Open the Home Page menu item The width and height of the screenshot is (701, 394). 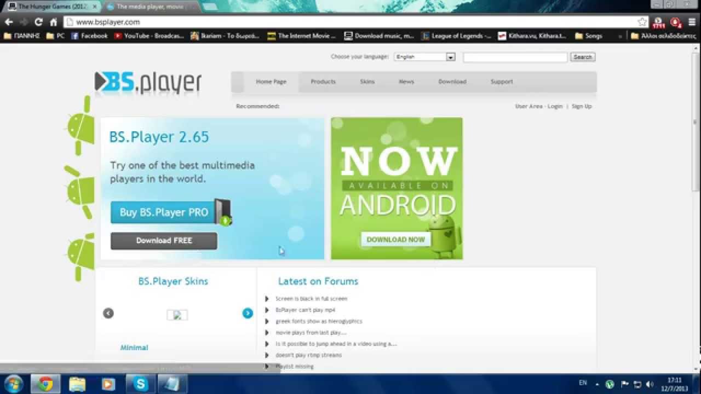click(271, 82)
